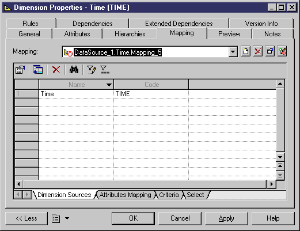Launch the Mapping Editor icon
The image size is (300, 231).
(282, 51)
